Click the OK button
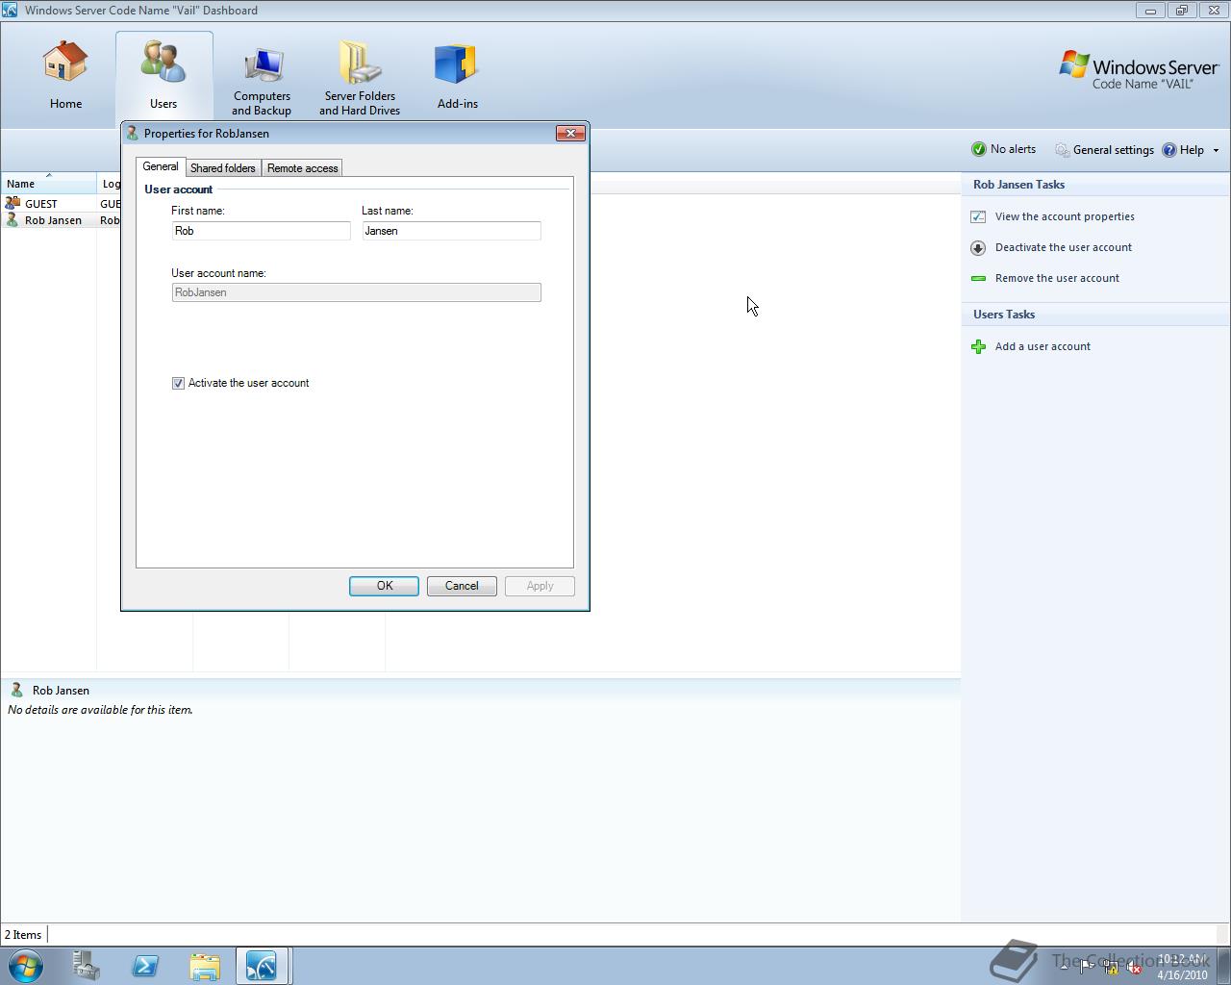Screen dimensions: 1231x985 pos(384,586)
